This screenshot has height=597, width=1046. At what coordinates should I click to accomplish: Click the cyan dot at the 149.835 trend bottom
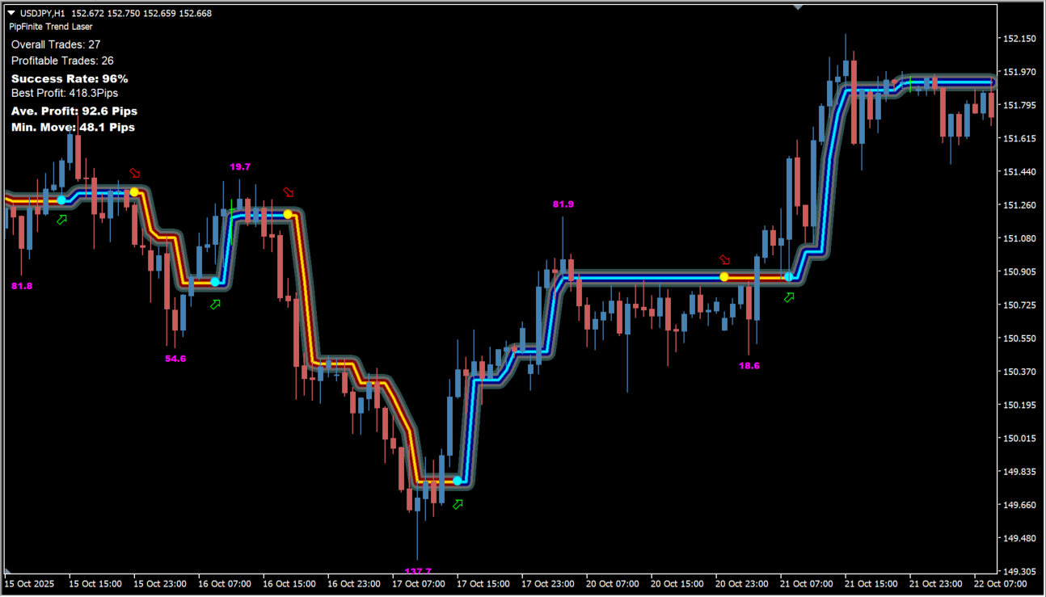pyautogui.click(x=457, y=480)
